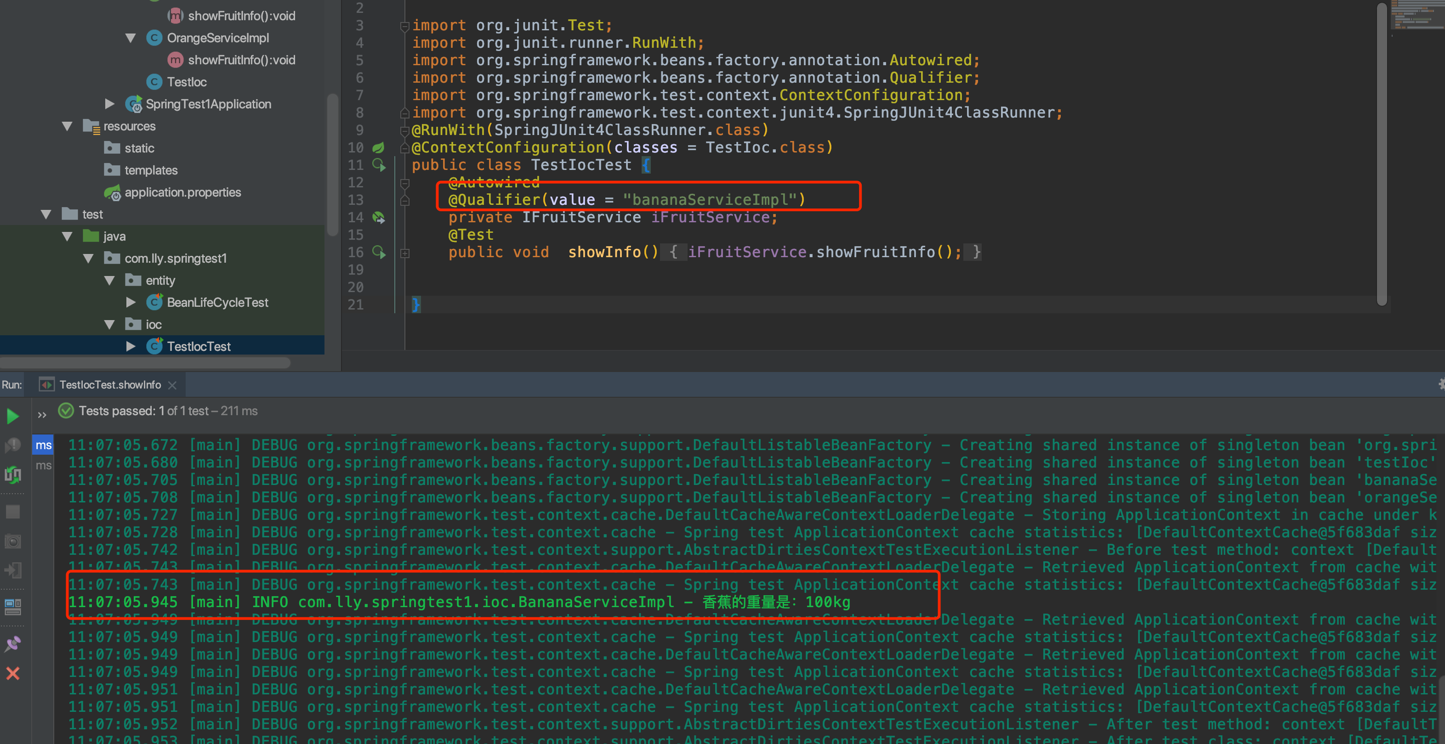This screenshot has width=1445, height=744.
Task: Click the Dump Threads camera icon
Action: coord(12,542)
